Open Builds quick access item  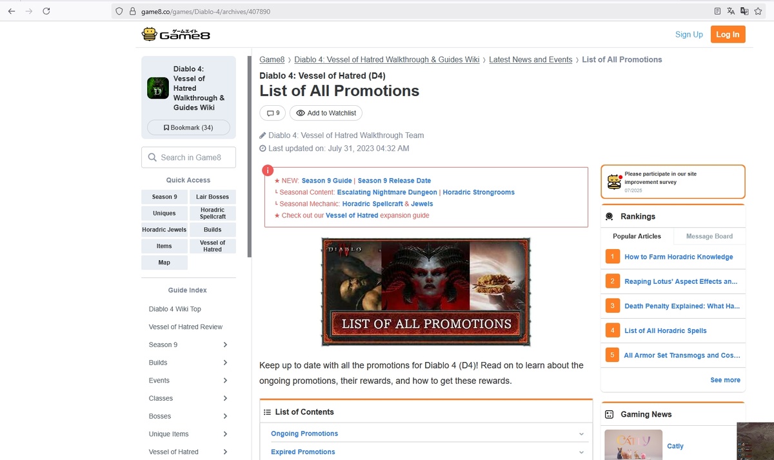point(212,230)
